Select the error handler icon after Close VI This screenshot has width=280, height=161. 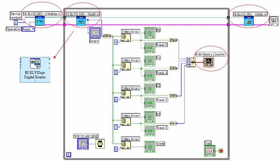coord(273,21)
